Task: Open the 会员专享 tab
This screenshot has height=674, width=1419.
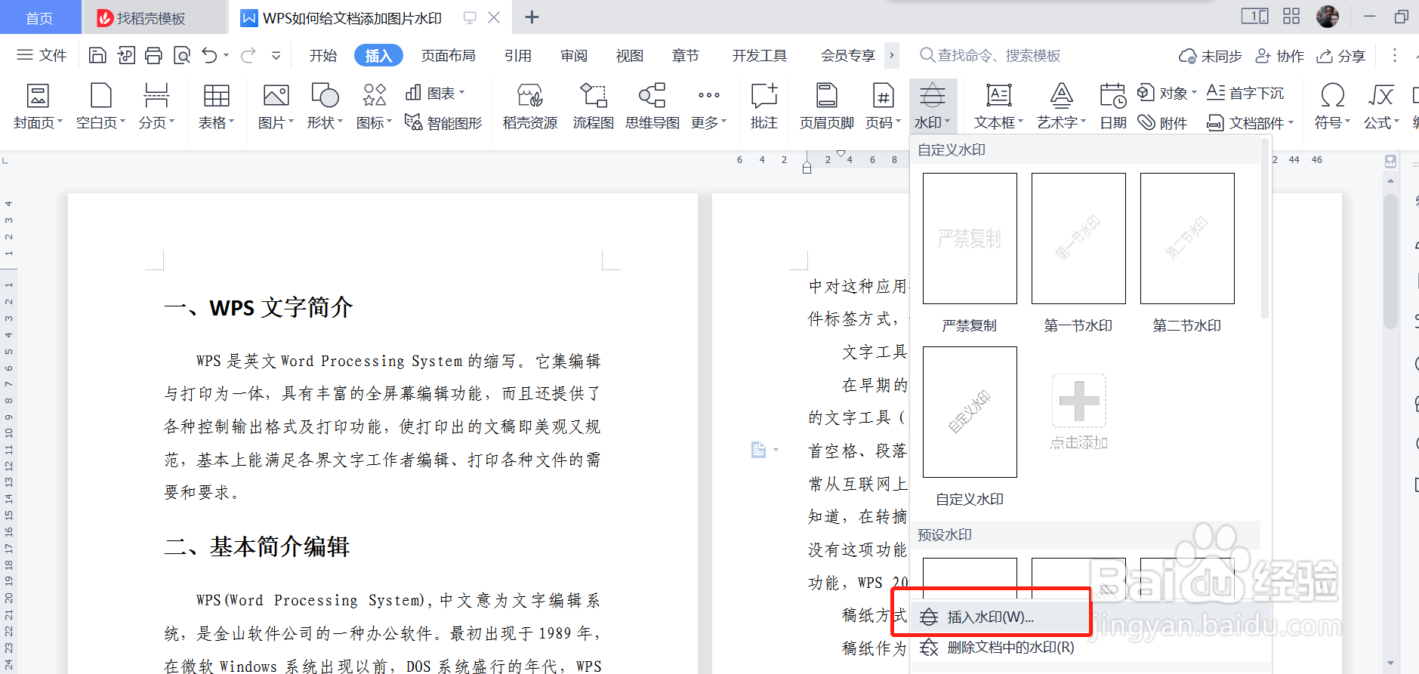Action: [848, 56]
